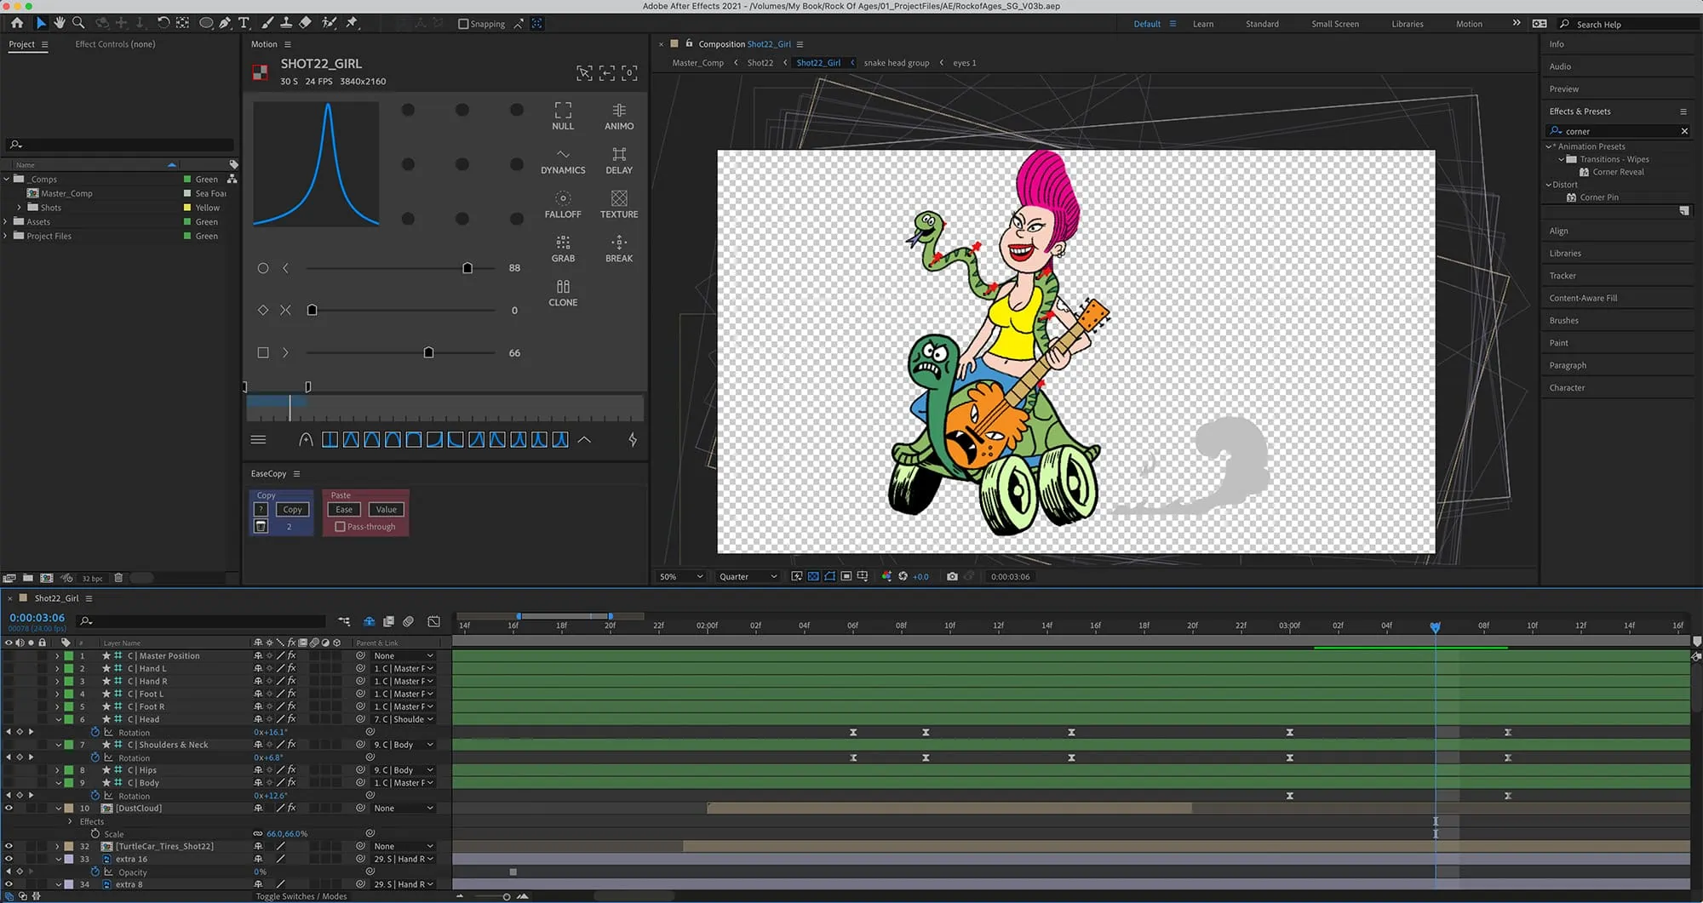Open parent dropdown for DustCloud layer
Screen dimensions: 1703x903
[403, 809]
